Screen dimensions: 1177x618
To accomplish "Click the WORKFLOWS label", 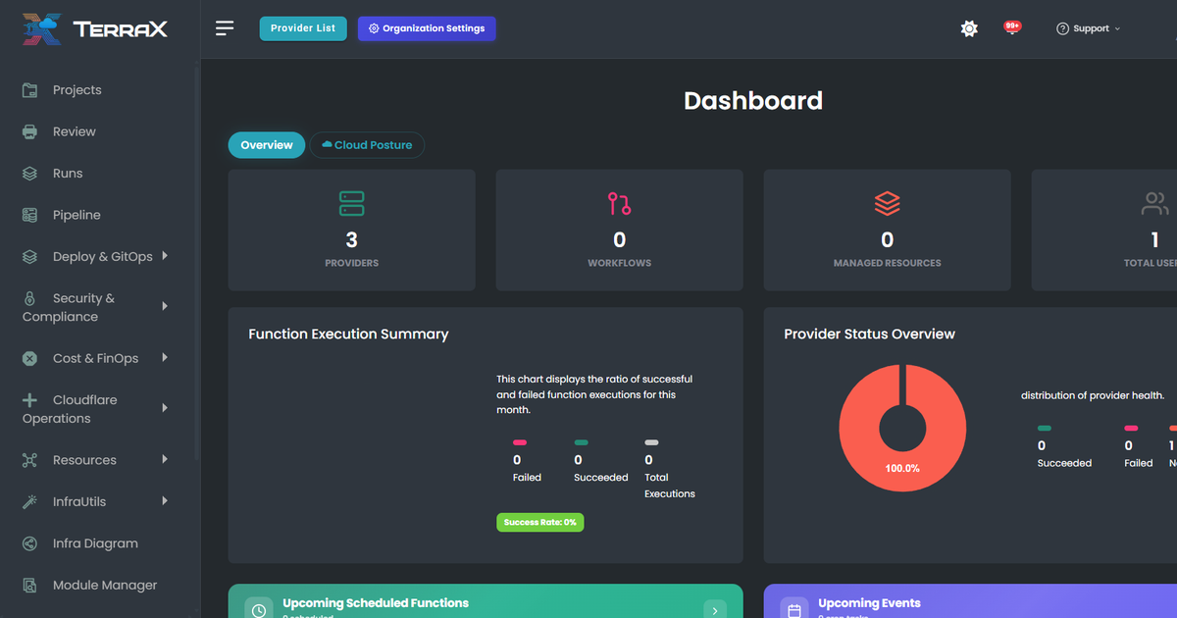I will (x=619, y=263).
